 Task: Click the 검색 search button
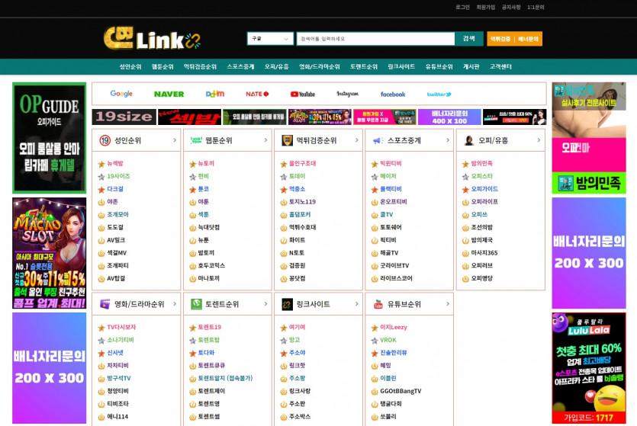coord(468,39)
